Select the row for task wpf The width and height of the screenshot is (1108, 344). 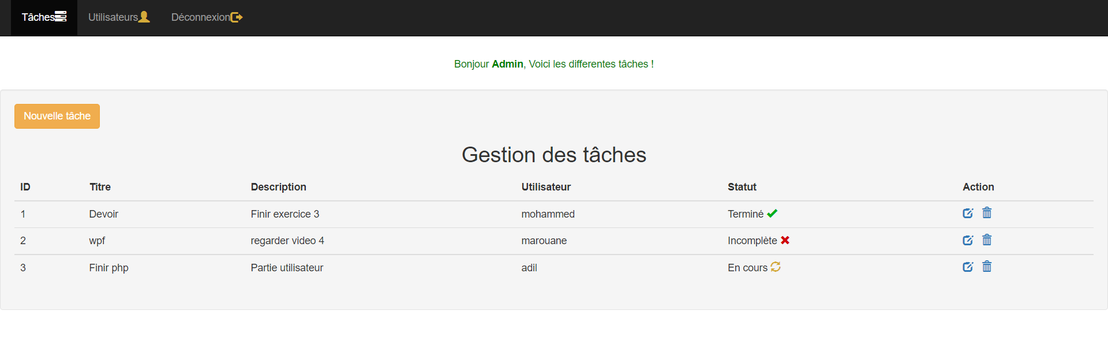(x=404, y=240)
